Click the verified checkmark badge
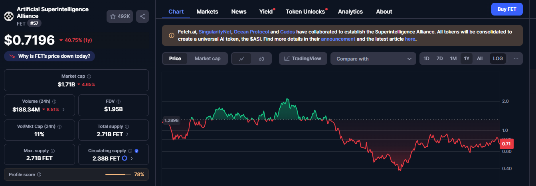This screenshot has width=536, height=186. [136, 151]
